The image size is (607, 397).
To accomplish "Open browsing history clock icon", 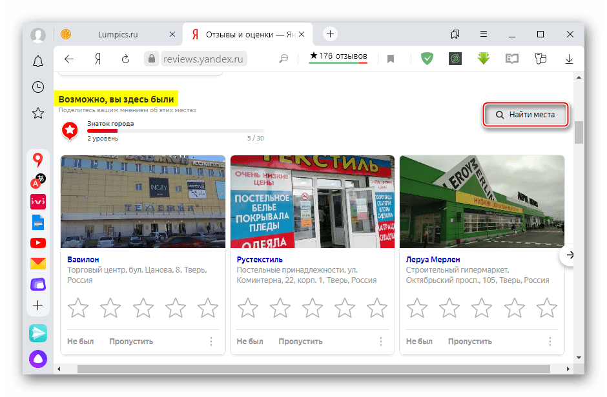I will 38,87.
